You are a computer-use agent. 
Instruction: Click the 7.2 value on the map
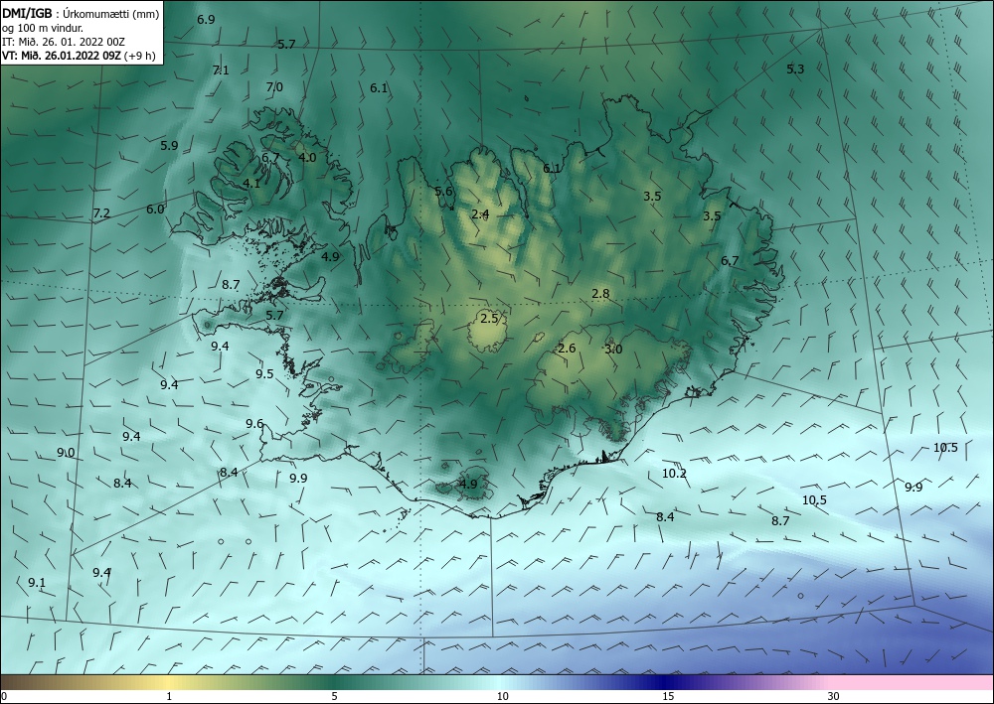click(x=101, y=213)
